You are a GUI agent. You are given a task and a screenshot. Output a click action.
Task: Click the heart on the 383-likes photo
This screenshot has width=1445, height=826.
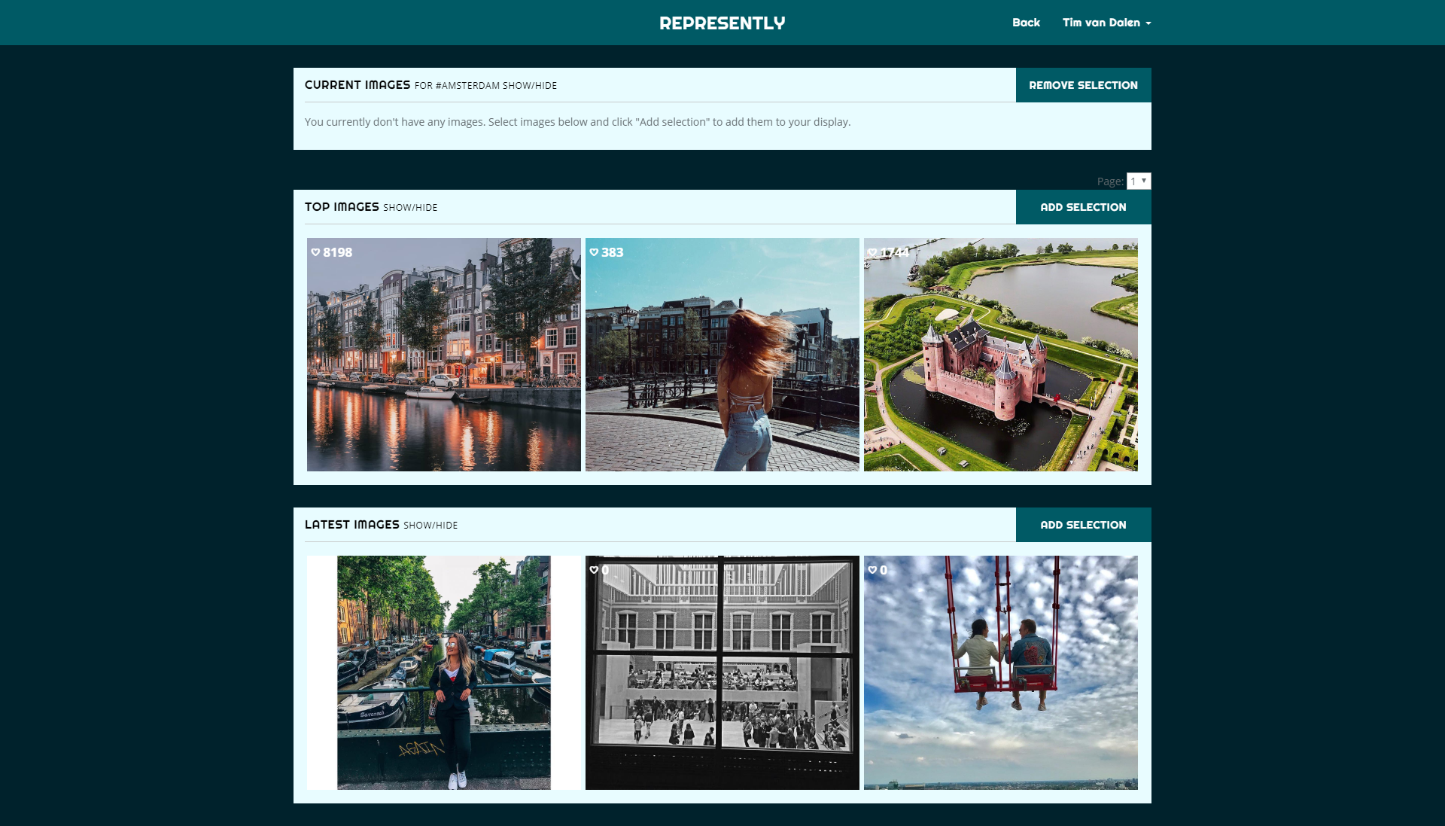594,252
